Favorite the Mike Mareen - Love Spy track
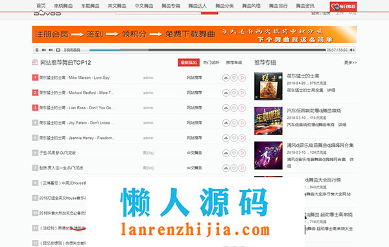The image size is (389, 247). (x=234, y=78)
